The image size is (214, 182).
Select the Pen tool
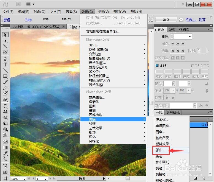pyautogui.click(x=5, y=59)
